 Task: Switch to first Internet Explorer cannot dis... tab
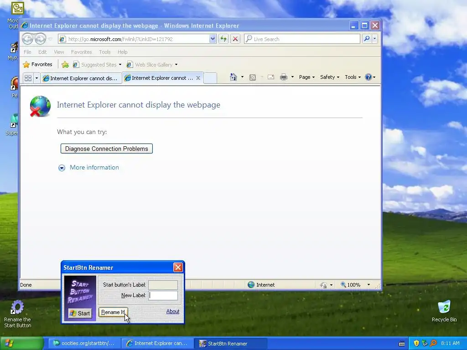click(x=81, y=78)
